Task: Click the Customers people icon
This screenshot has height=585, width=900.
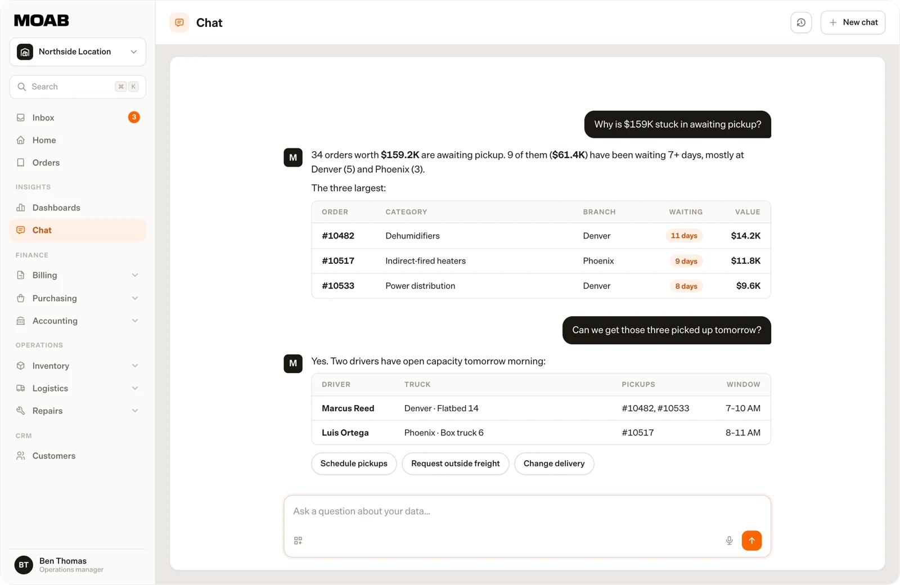Action: click(21, 456)
